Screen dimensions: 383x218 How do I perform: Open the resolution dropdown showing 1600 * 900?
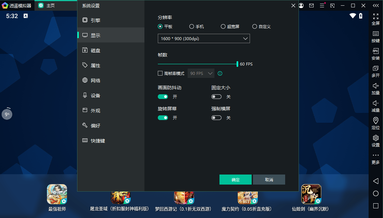click(204, 38)
